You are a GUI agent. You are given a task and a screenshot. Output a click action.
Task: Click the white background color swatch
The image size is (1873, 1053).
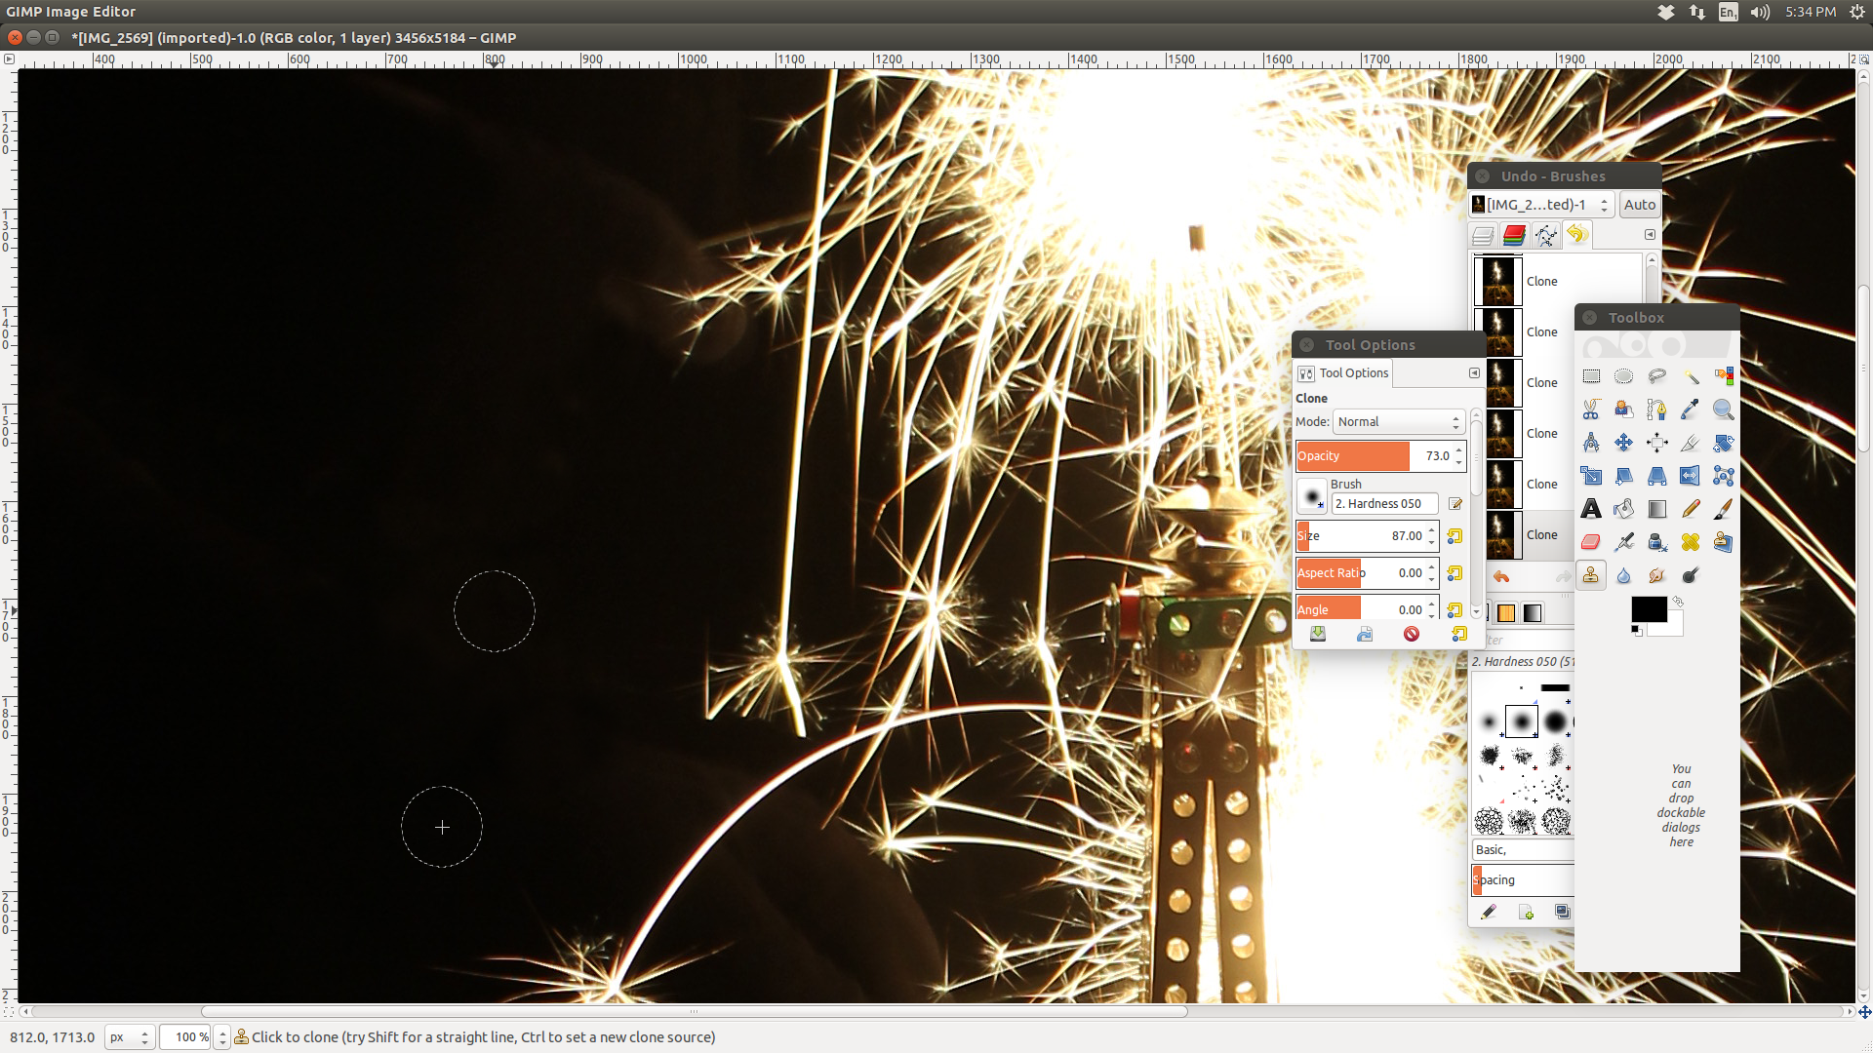point(1674,627)
